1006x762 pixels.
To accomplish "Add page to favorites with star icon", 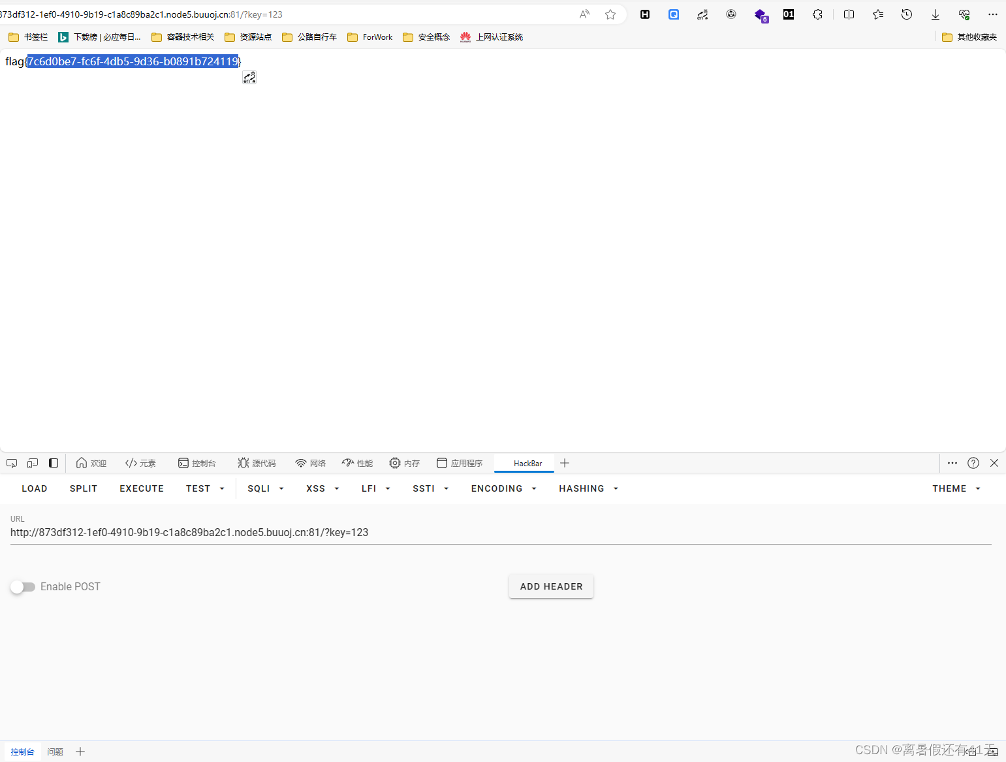I will tap(610, 14).
